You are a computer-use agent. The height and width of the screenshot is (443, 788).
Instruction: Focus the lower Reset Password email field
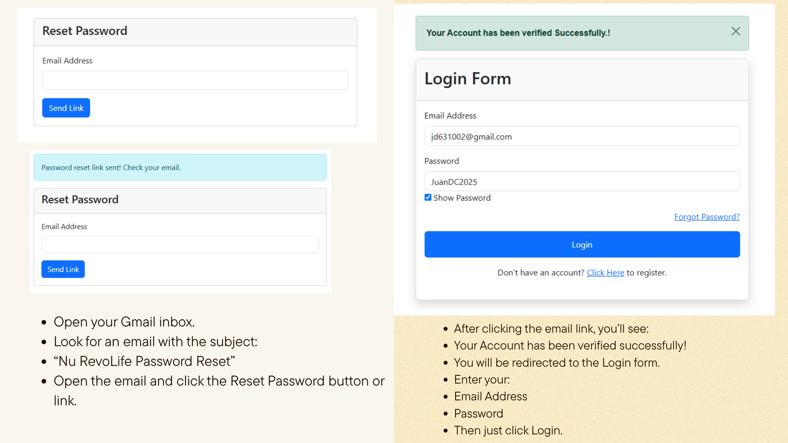180,244
